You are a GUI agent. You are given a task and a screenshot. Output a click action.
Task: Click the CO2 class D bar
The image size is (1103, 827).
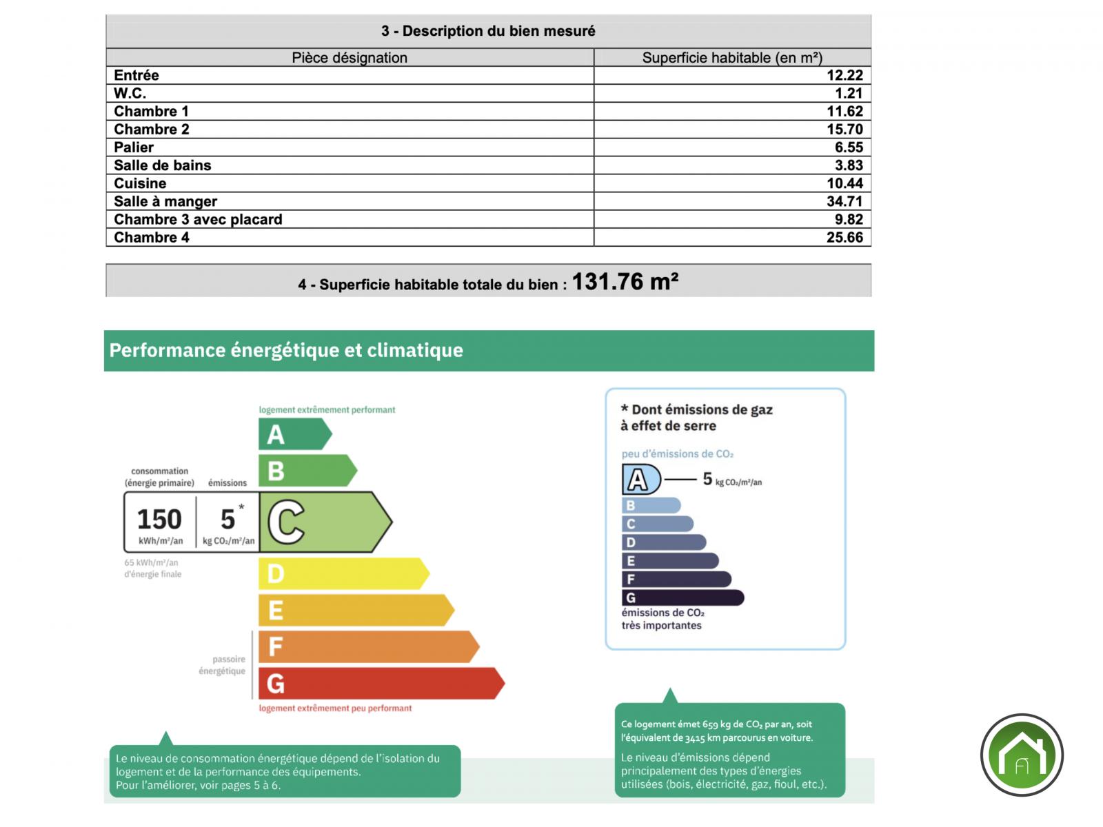[x=664, y=542]
